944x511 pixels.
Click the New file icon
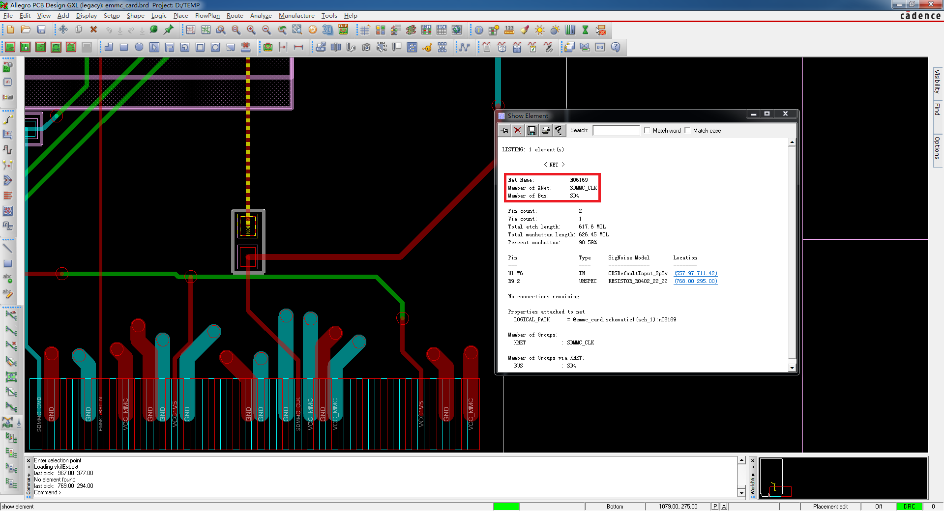pyautogui.click(x=10, y=30)
